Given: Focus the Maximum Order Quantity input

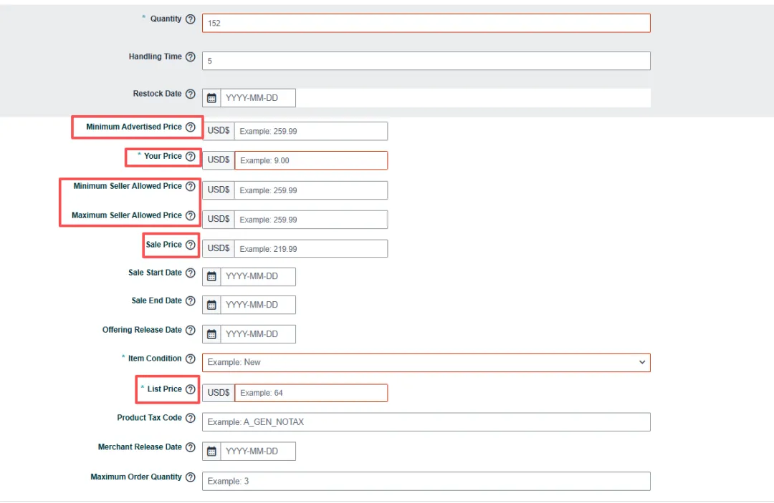Looking at the screenshot, I should tap(426, 481).
